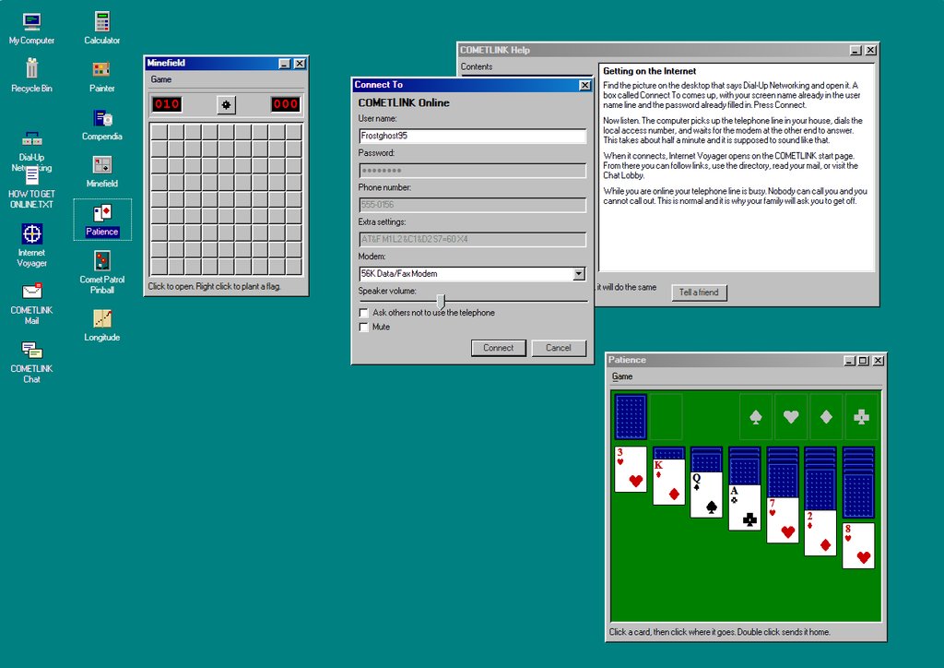
Task: Open the Game menu in Minefield
Action: coord(160,79)
